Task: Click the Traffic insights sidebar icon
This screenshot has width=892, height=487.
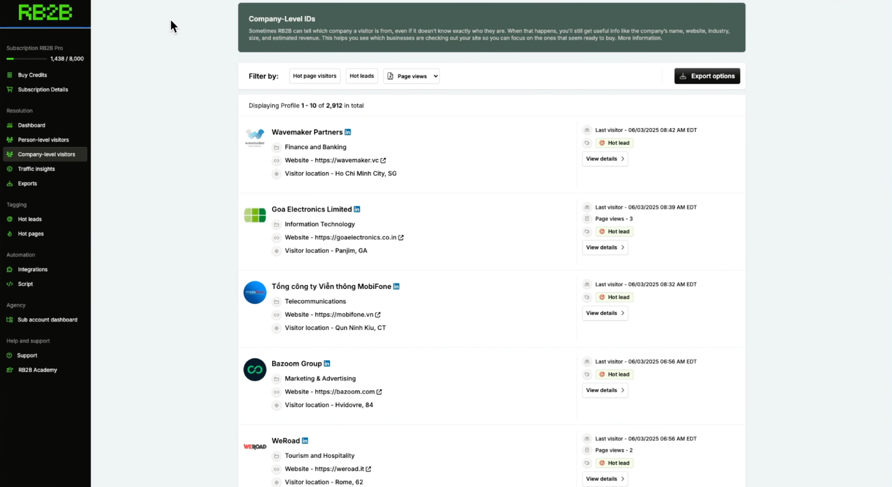Action: pos(10,169)
